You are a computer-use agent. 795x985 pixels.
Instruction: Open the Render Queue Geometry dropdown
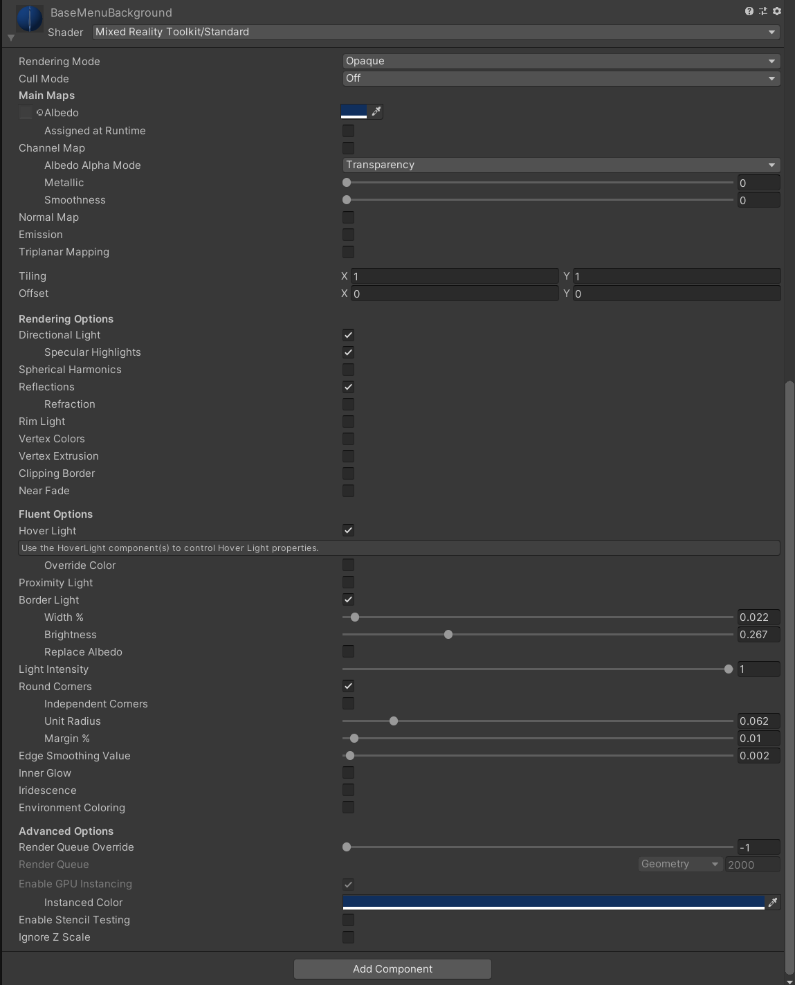[680, 864]
